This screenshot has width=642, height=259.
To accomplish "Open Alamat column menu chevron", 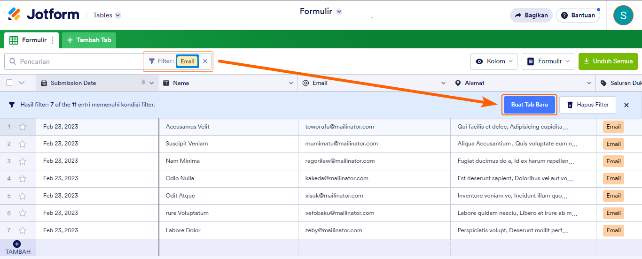I will [589, 83].
